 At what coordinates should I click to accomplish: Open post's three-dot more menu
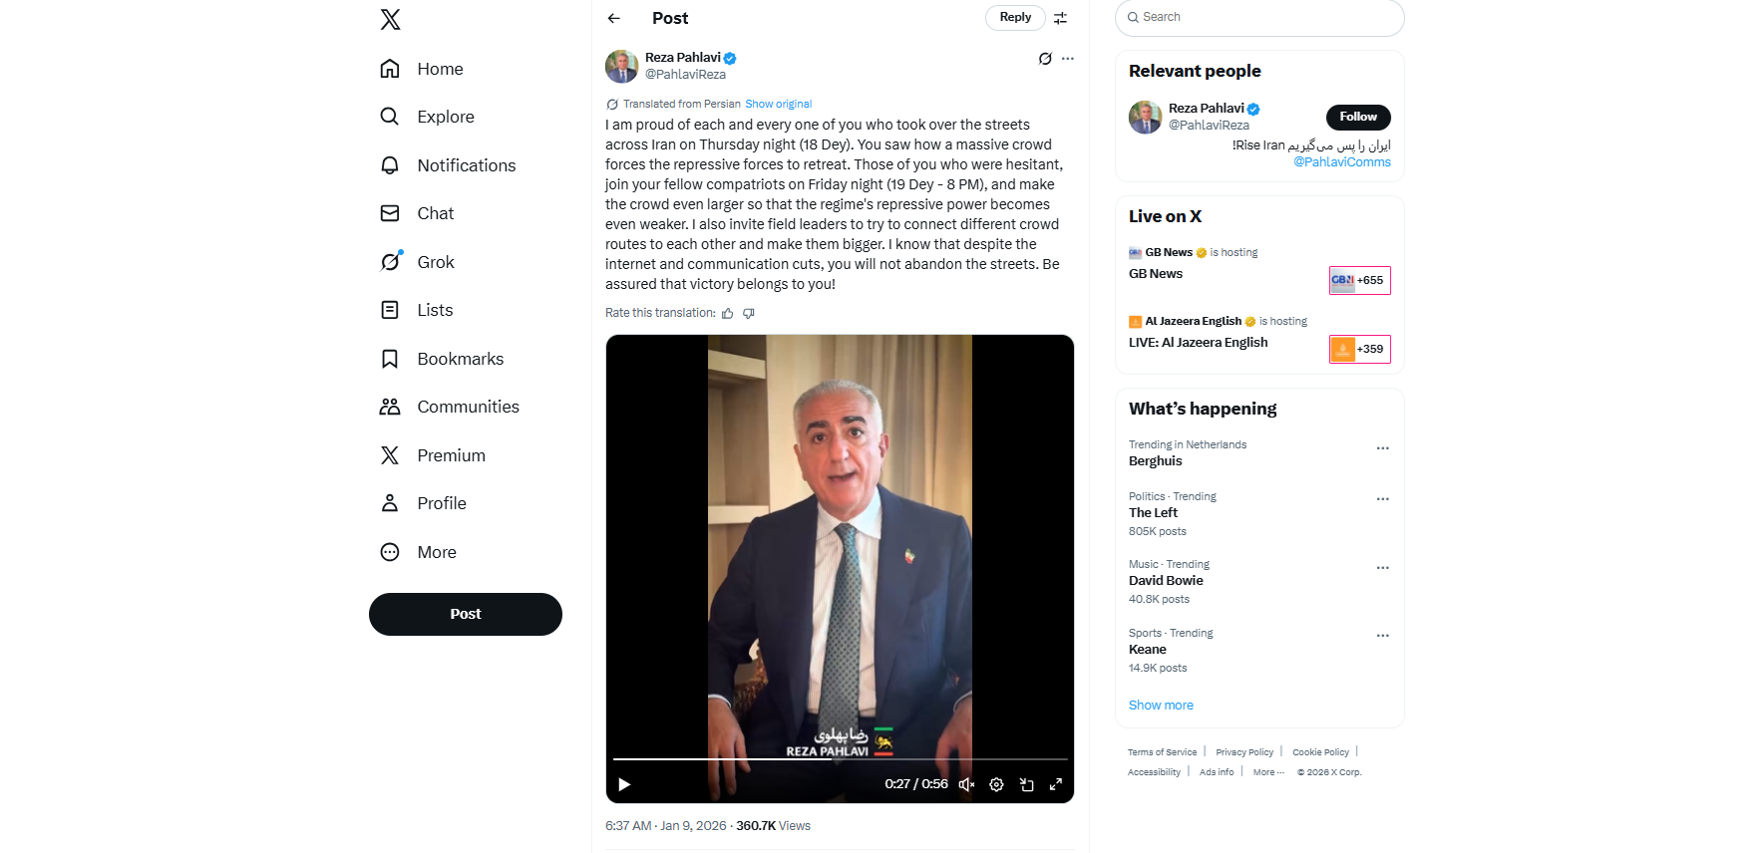pos(1068,59)
